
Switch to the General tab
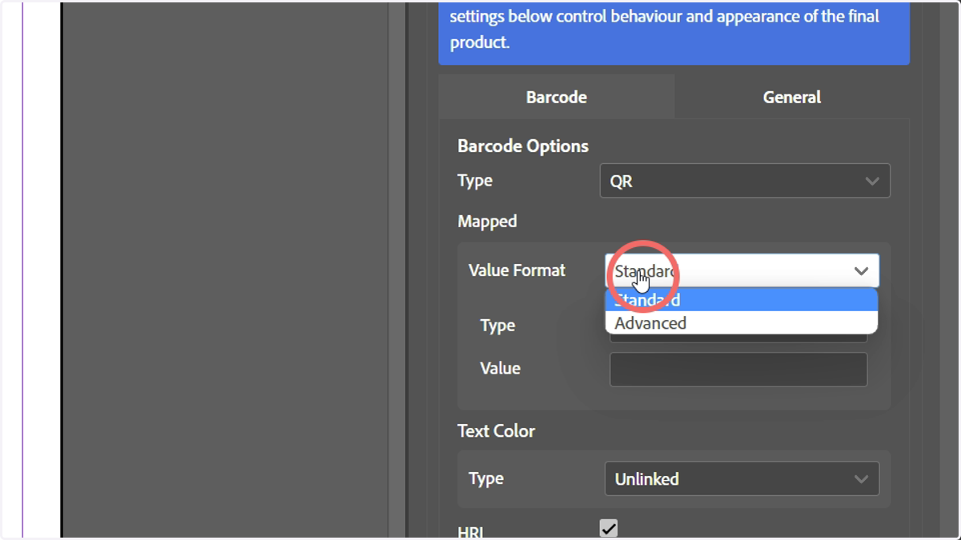[x=792, y=97]
